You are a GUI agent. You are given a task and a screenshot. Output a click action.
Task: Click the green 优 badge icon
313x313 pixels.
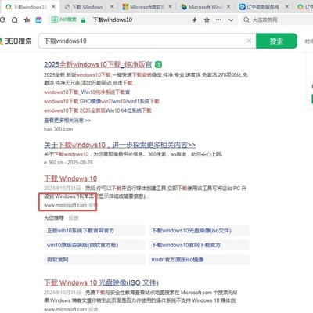(x=158, y=64)
